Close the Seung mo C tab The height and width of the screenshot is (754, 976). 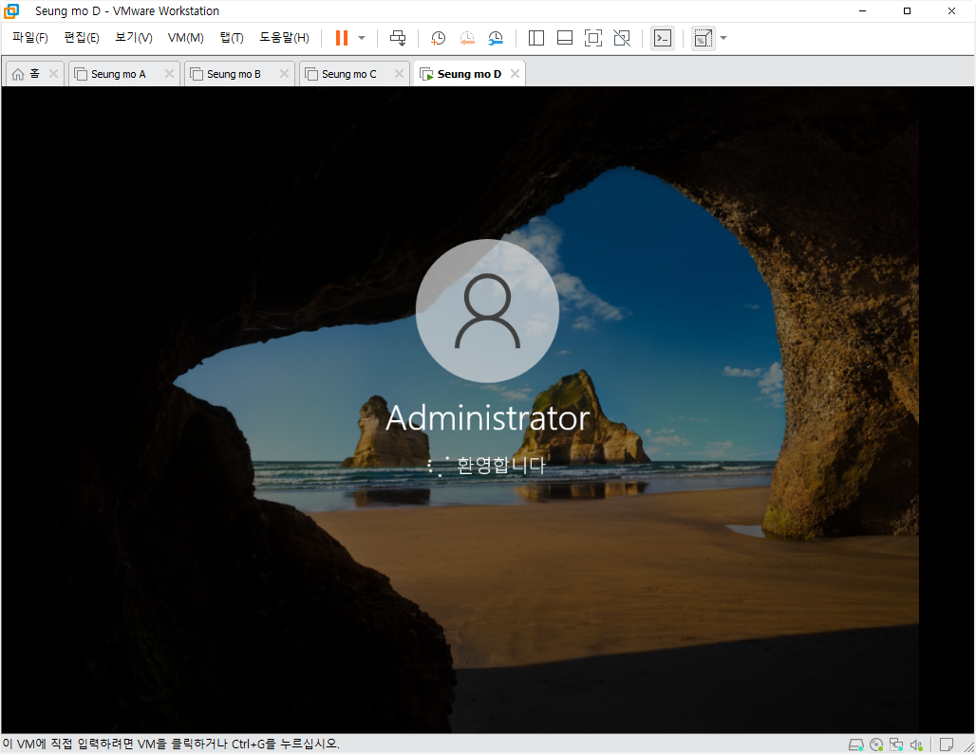[x=399, y=73]
